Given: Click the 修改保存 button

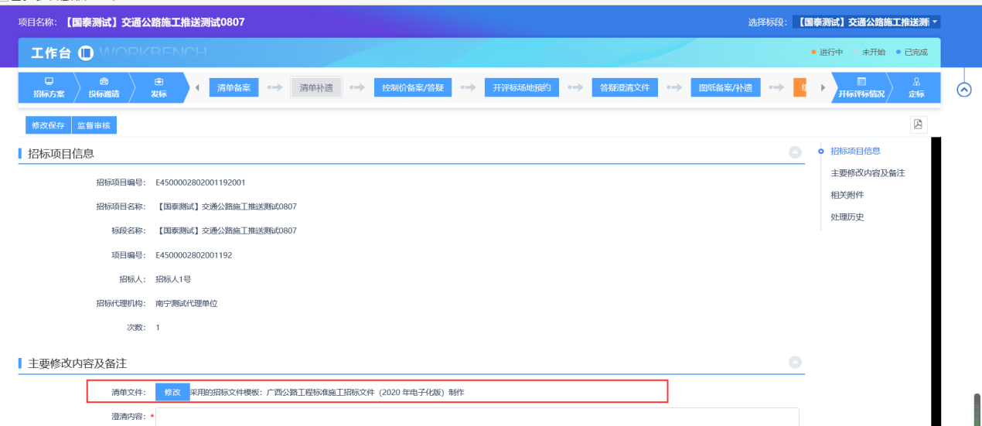Looking at the screenshot, I should tap(48, 125).
